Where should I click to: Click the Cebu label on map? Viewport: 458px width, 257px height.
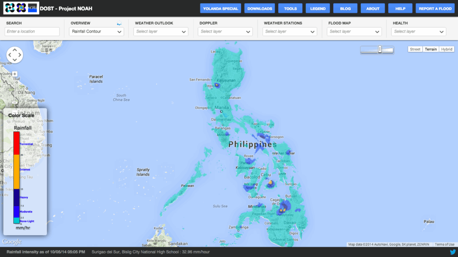coord(266,174)
